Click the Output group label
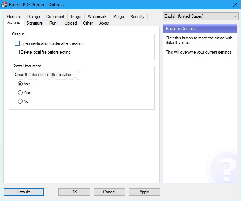Screen dimensions: 241x201 (18, 34)
